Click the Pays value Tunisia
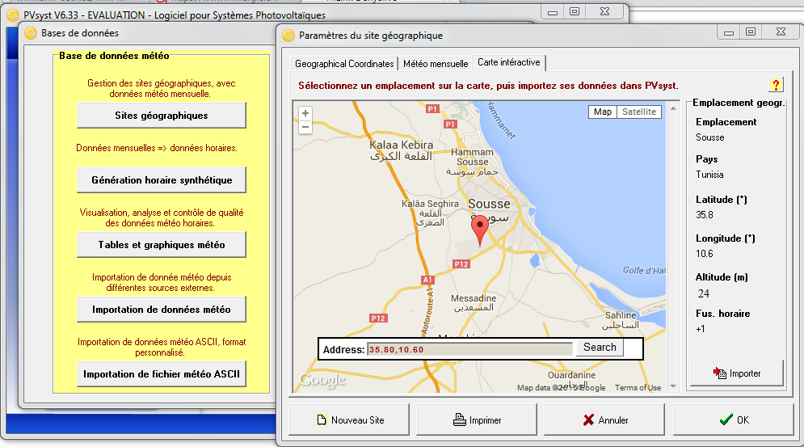Screen dimensions: 804x447 pyautogui.click(x=709, y=175)
